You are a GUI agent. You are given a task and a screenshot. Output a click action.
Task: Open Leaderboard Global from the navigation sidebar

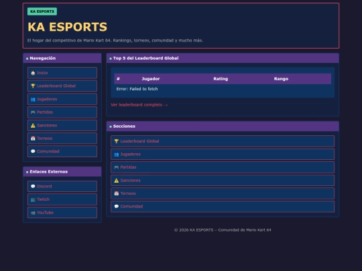[62, 86]
